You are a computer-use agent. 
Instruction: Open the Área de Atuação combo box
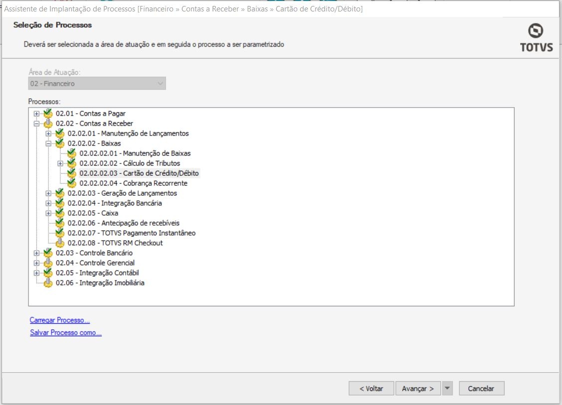pyautogui.click(x=97, y=83)
